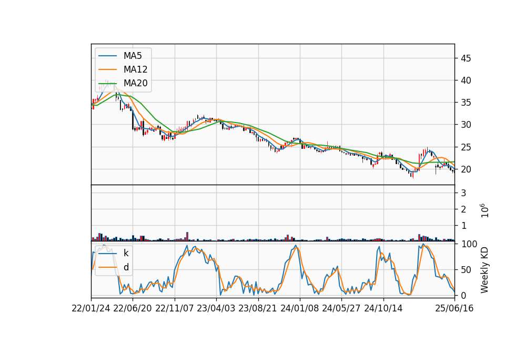Click the 23/04/03 date axis label

[216, 309]
